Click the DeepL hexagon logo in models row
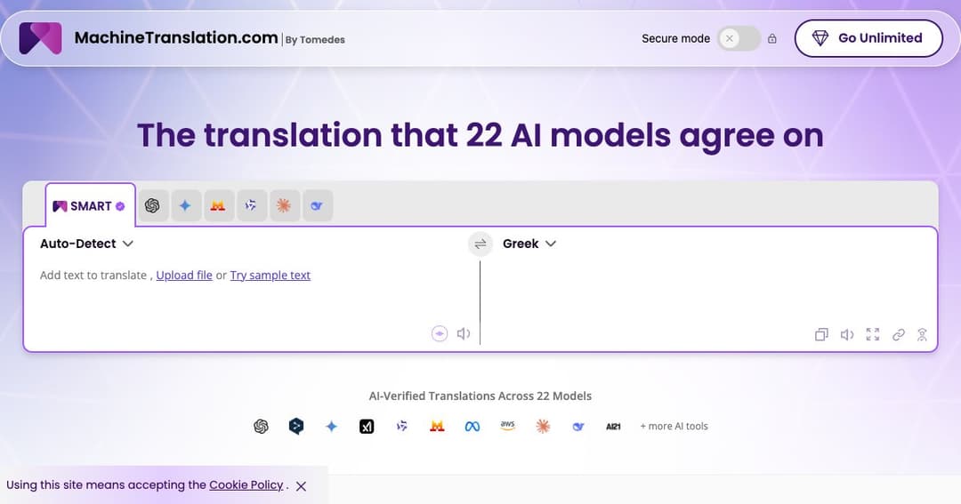The height and width of the screenshot is (504, 961). (296, 427)
